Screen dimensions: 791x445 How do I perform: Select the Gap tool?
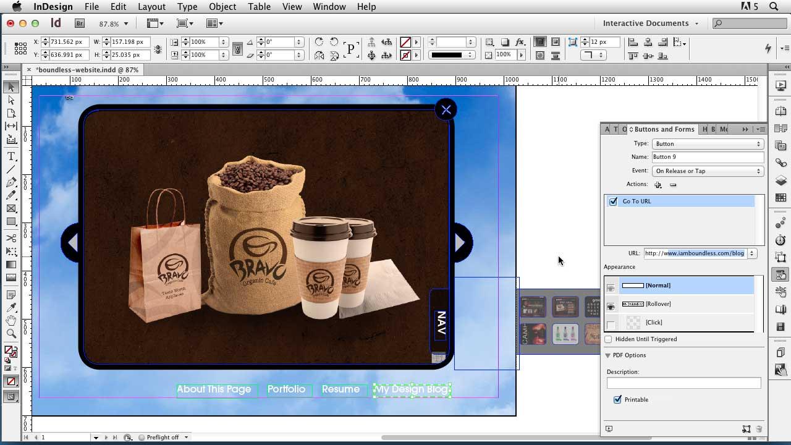point(11,126)
